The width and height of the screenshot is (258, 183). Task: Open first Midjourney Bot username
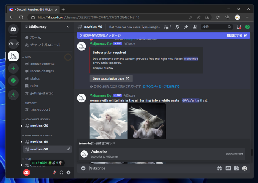(101, 44)
